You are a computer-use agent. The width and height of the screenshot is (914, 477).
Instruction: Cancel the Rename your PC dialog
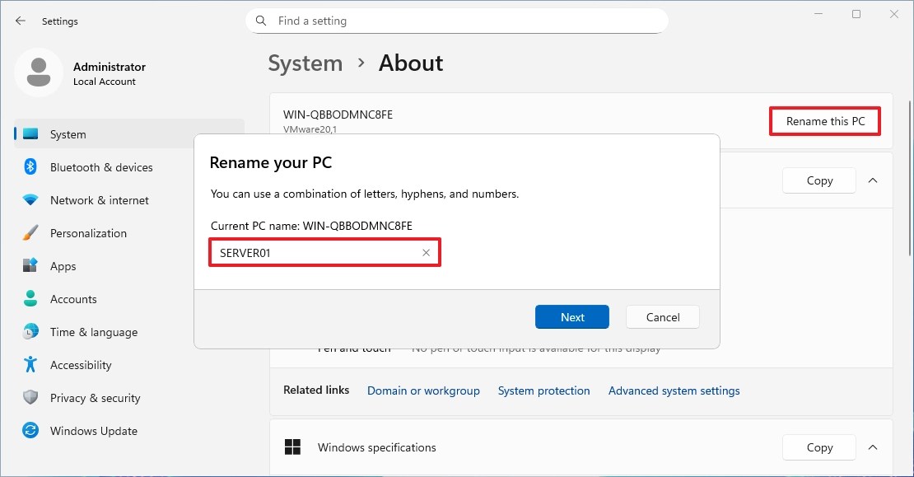point(663,317)
